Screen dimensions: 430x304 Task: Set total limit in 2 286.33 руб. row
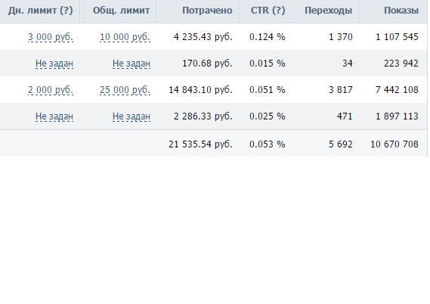coord(131,116)
